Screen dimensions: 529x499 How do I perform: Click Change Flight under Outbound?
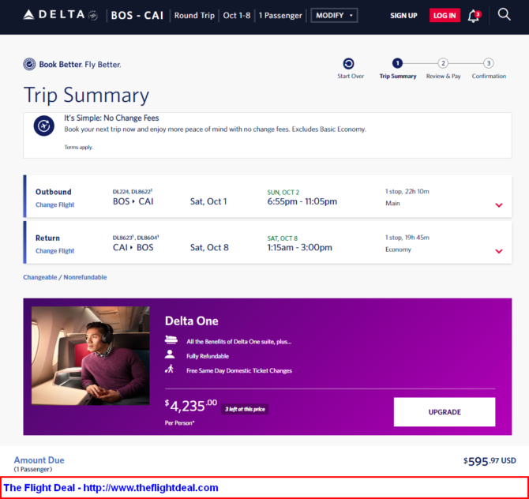click(54, 204)
